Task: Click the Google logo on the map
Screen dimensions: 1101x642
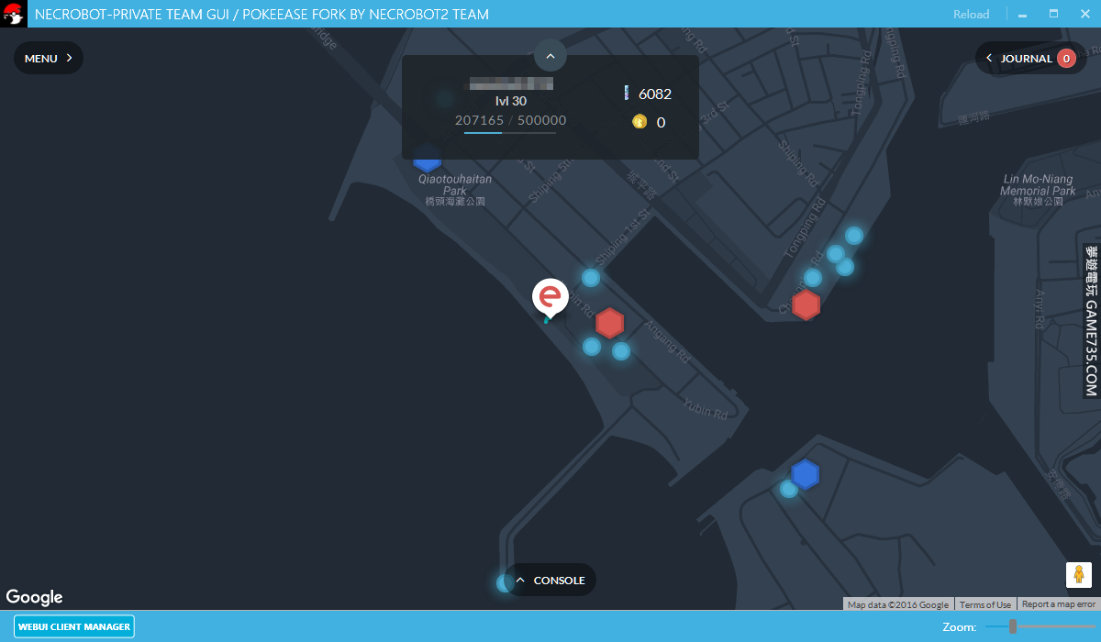Action: pyautogui.click(x=35, y=597)
